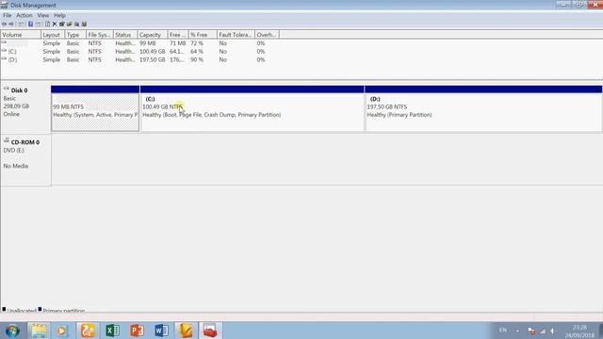
Task: Click the Healthy (Primary Partition) text on D:
Action: click(x=399, y=115)
